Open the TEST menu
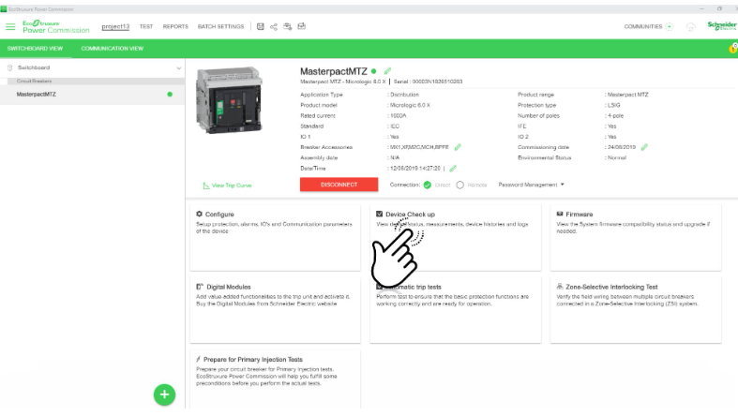This screenshot has width=738, height=416. [146, 27]
